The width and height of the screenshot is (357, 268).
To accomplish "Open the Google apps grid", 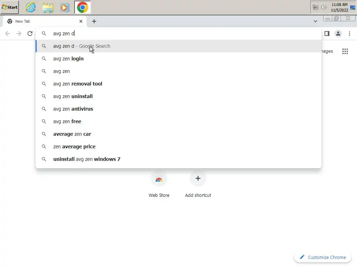I will [345, 51].
